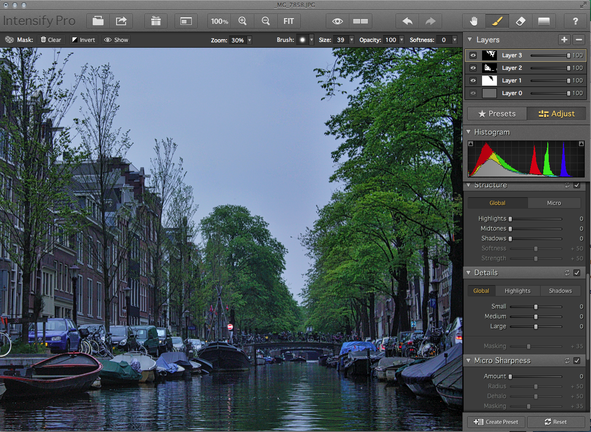The height and width of the screenshot is (432, 591).
Task: Click the Zoom In magnifier icon
Action: point(243,21)
